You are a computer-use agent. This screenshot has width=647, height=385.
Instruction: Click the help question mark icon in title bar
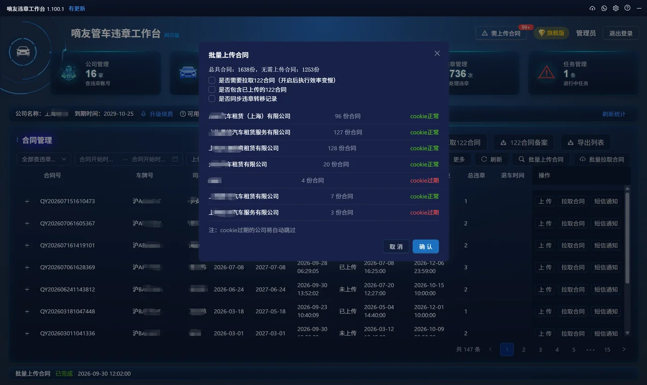tap(627, 8)
